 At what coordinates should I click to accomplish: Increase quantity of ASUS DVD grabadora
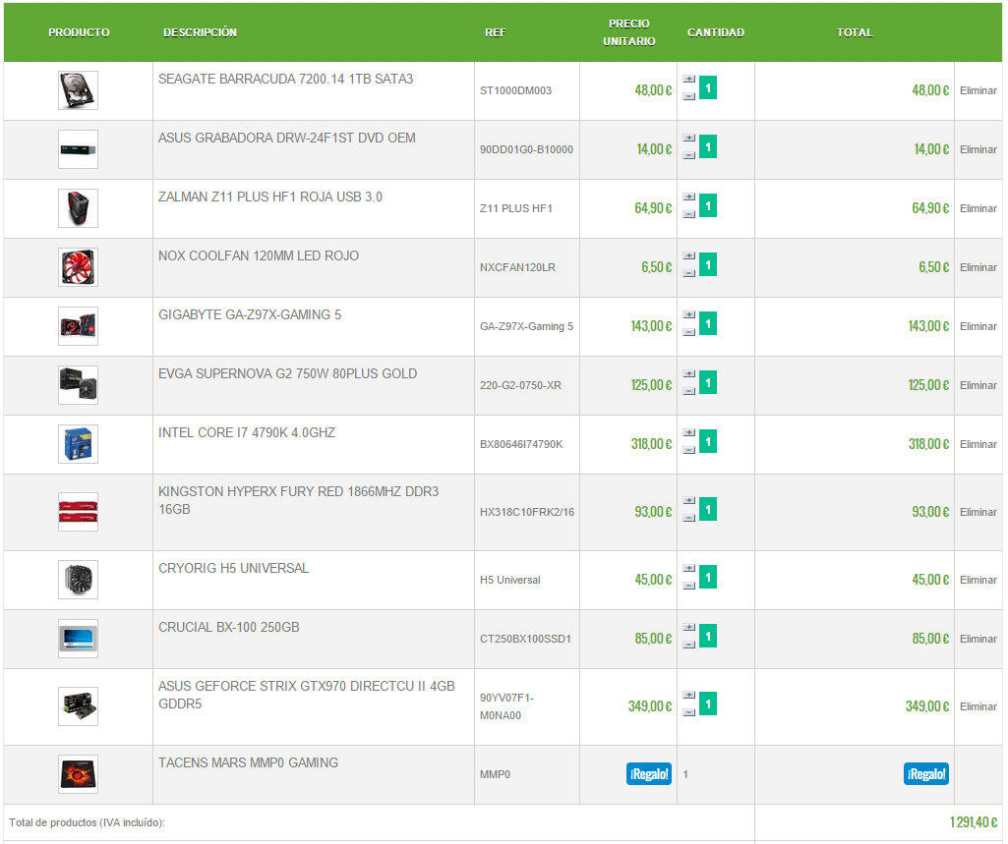coord(688,139)
